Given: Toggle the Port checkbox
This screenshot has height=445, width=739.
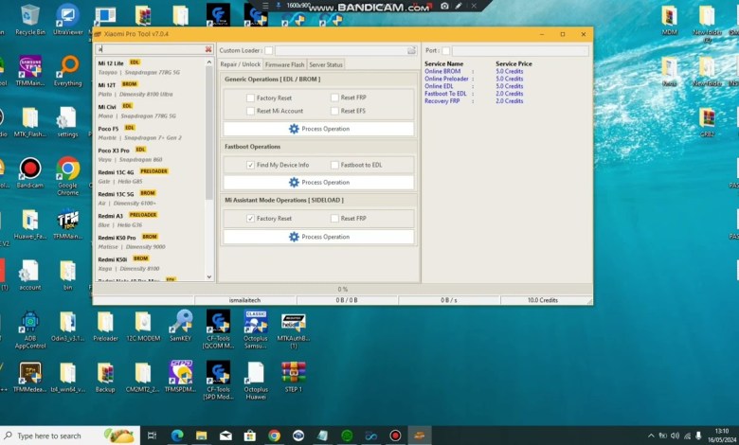Looking at the screenshot, I should (446, 50).
